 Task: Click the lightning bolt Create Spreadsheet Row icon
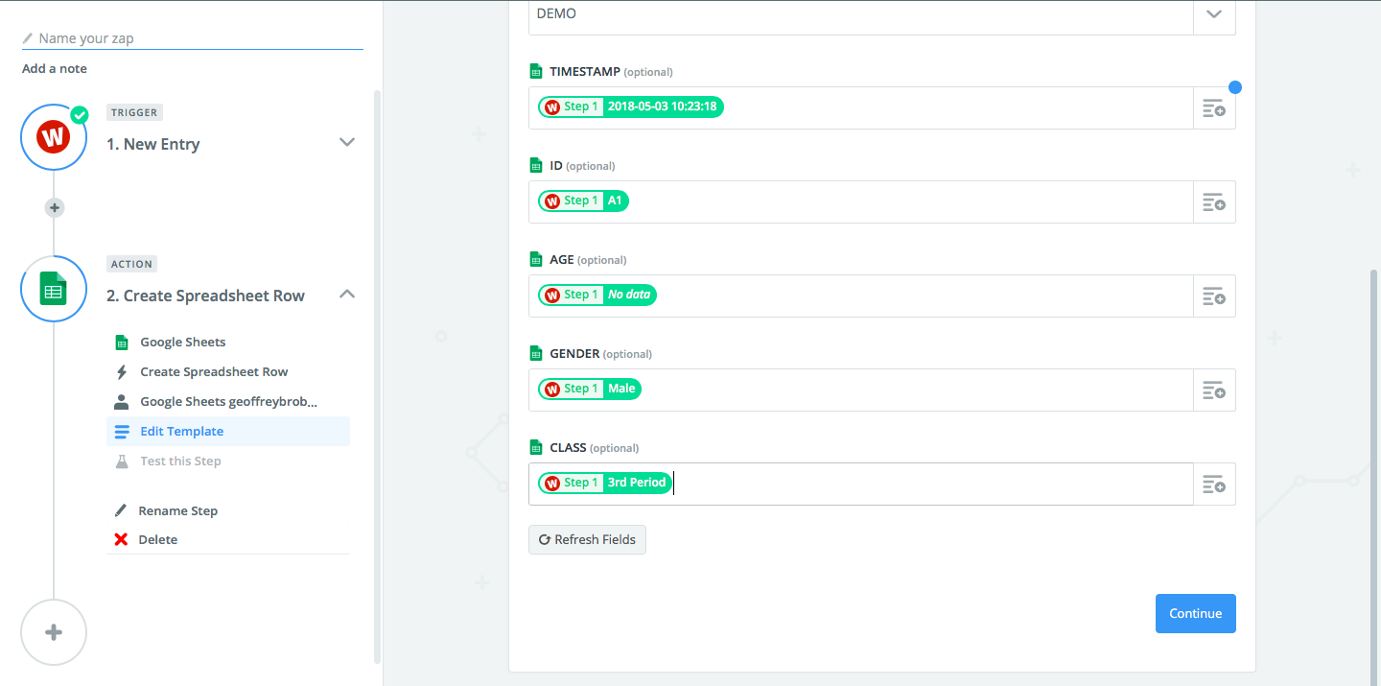pyautogui.click(x=121, y=371)
